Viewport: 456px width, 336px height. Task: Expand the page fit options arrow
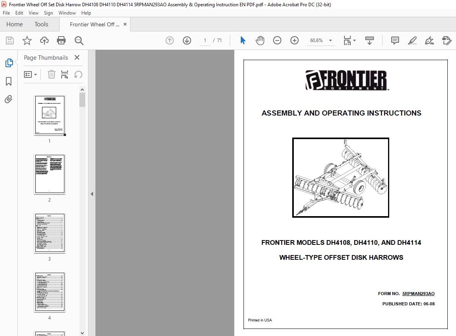354,40
